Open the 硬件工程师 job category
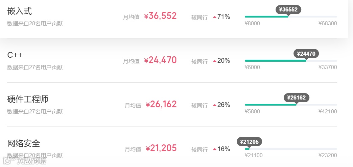 (x=28, y=99)
